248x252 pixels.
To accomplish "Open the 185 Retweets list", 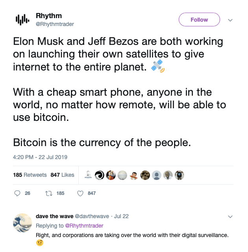I will point(30,175).
